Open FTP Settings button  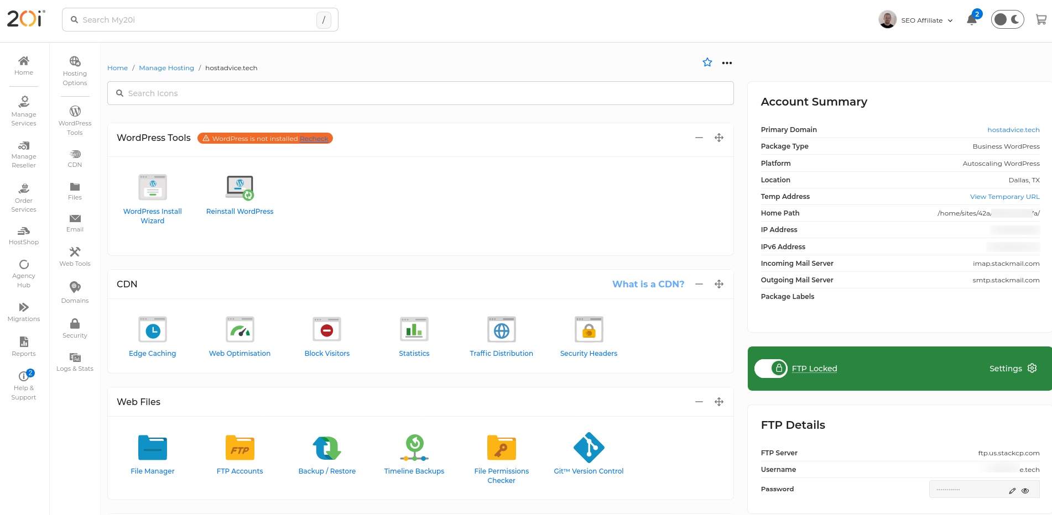[1013, 369]
